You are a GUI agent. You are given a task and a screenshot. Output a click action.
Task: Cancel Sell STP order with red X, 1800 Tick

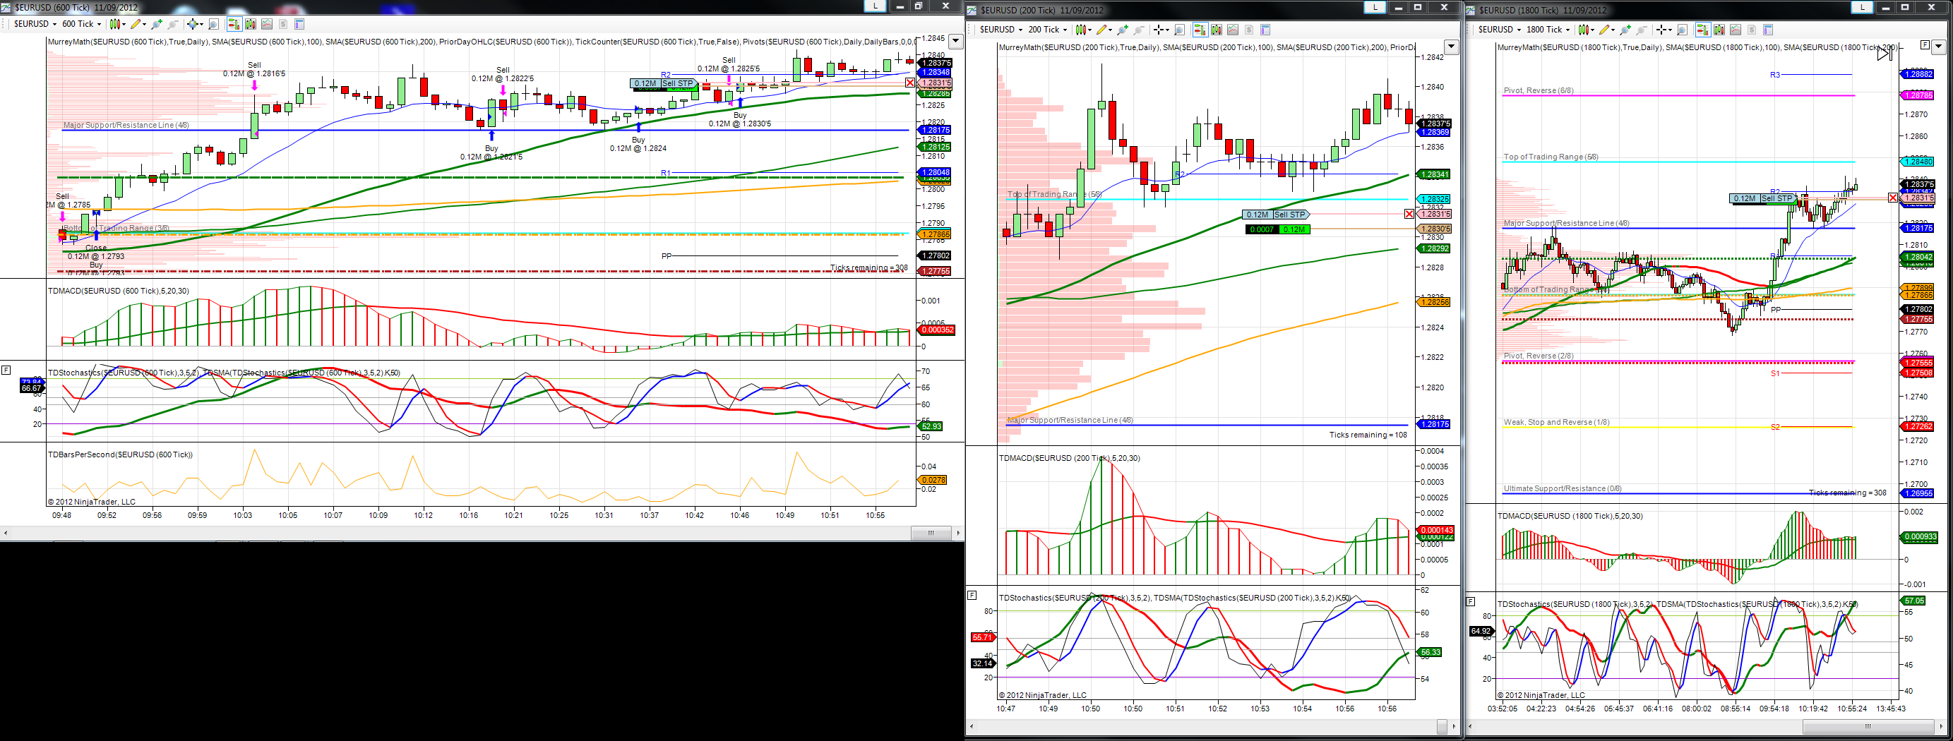coord(1893,198)
